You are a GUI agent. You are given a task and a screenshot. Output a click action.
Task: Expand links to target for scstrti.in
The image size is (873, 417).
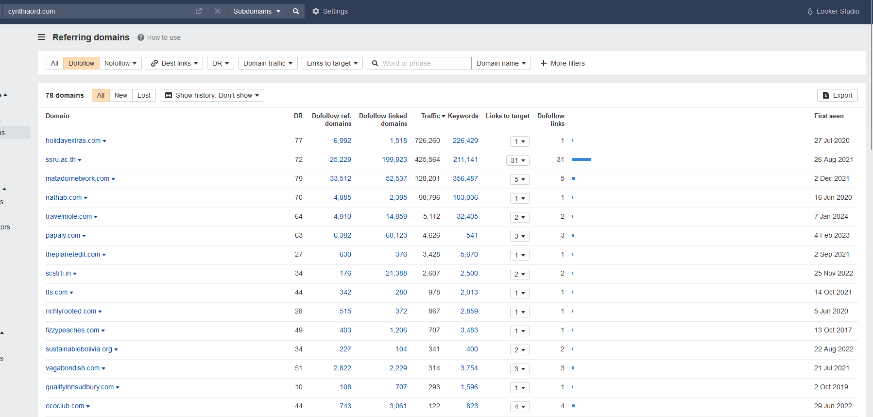[x=519, y=274]
